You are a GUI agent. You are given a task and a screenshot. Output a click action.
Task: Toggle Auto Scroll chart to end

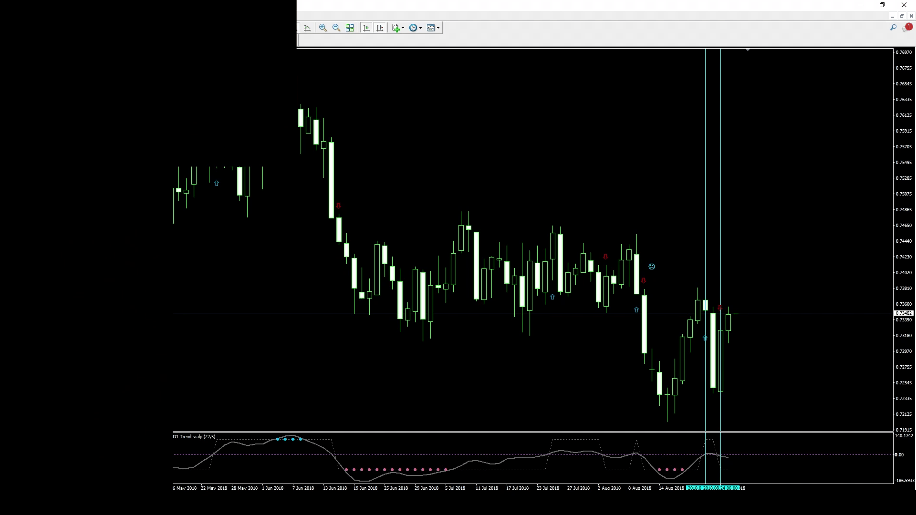point(366,28)
